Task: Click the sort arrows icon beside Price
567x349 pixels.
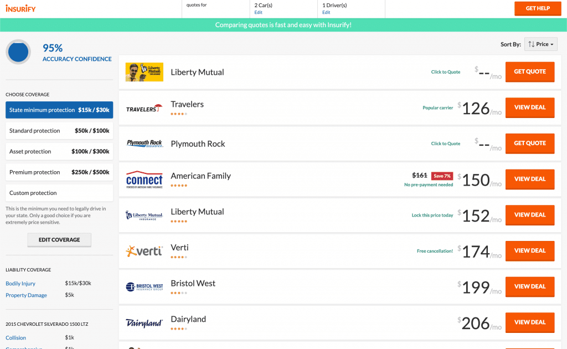Action: (x=531, y=44)
